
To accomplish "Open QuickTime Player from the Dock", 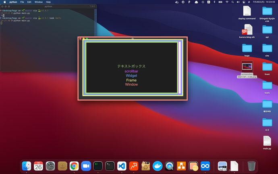I will (170, 166).
